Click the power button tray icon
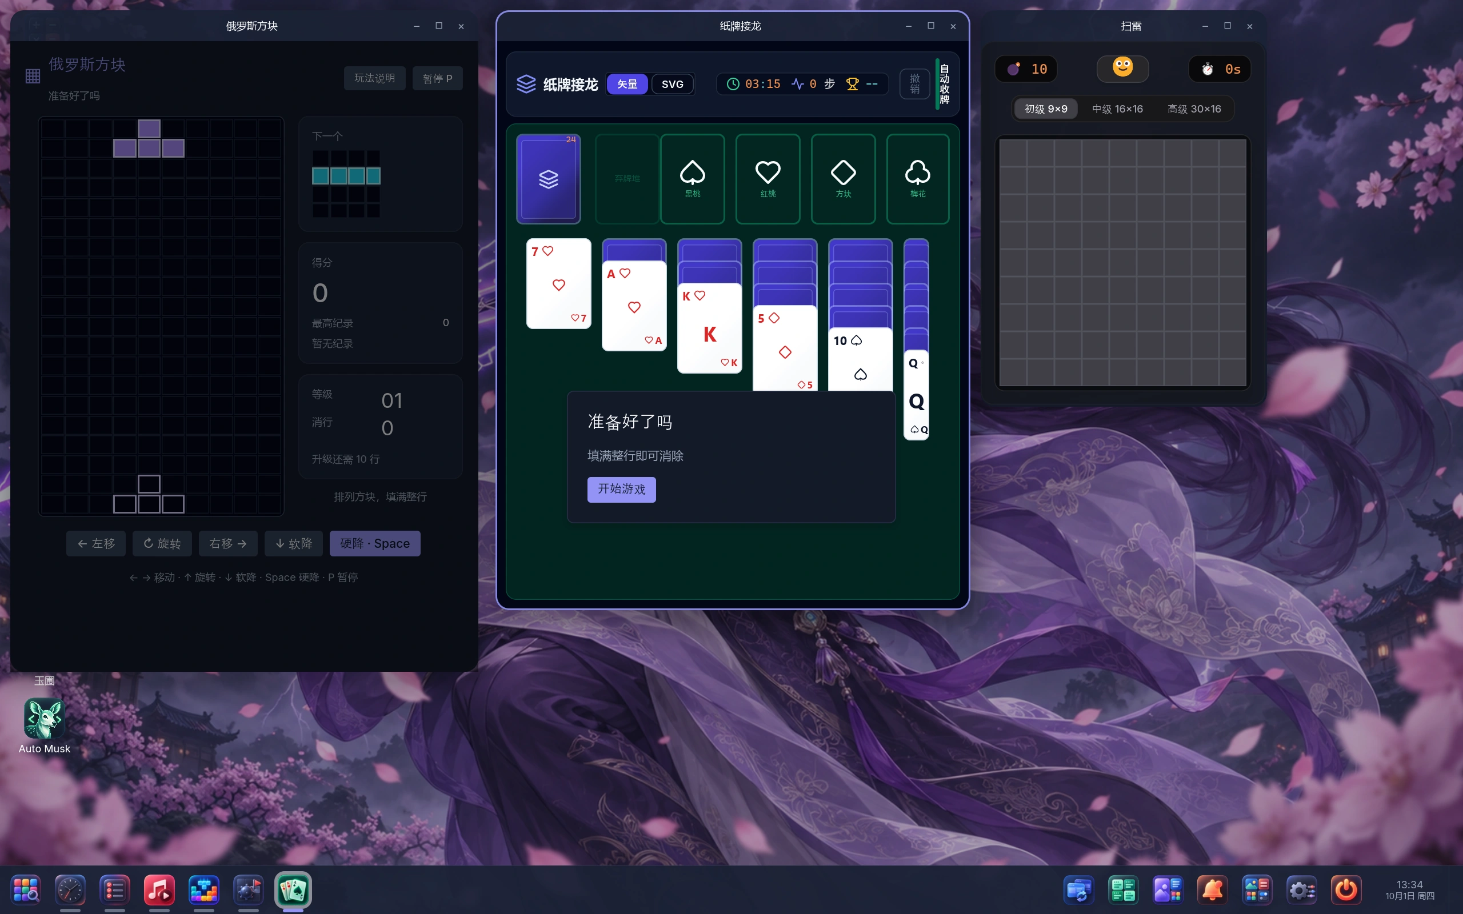Viewport: 1463px width, 914px height. (x=1346, y=890)
